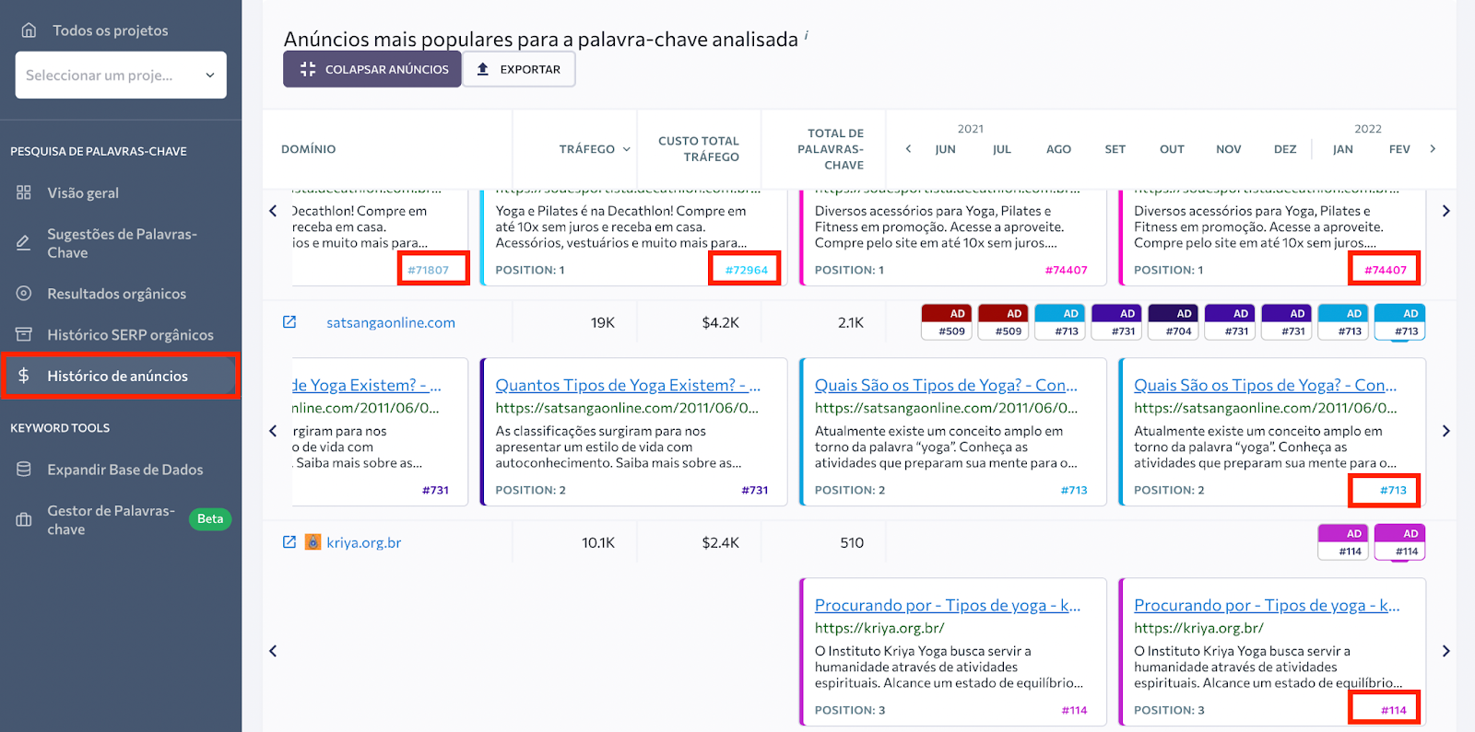The height and width of the screenshot is (732, 1475).
Task: Click the kriya.org.br favicon
Action: pyautogui.click(x=313, y=542)
